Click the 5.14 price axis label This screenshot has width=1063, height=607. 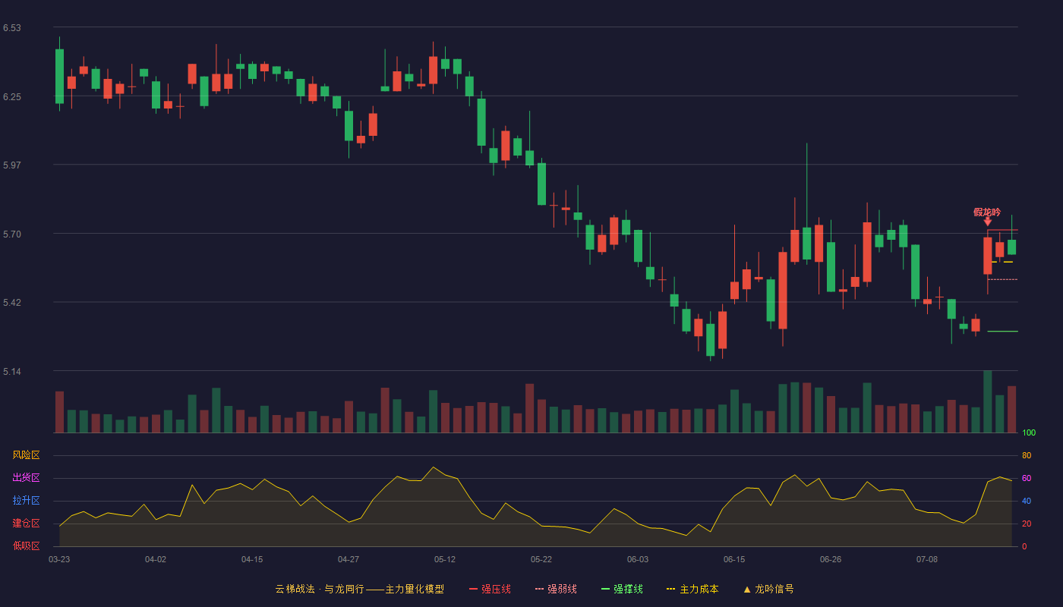tap(12, 372)
